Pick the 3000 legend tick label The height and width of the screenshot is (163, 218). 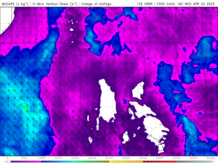point(109,158)
